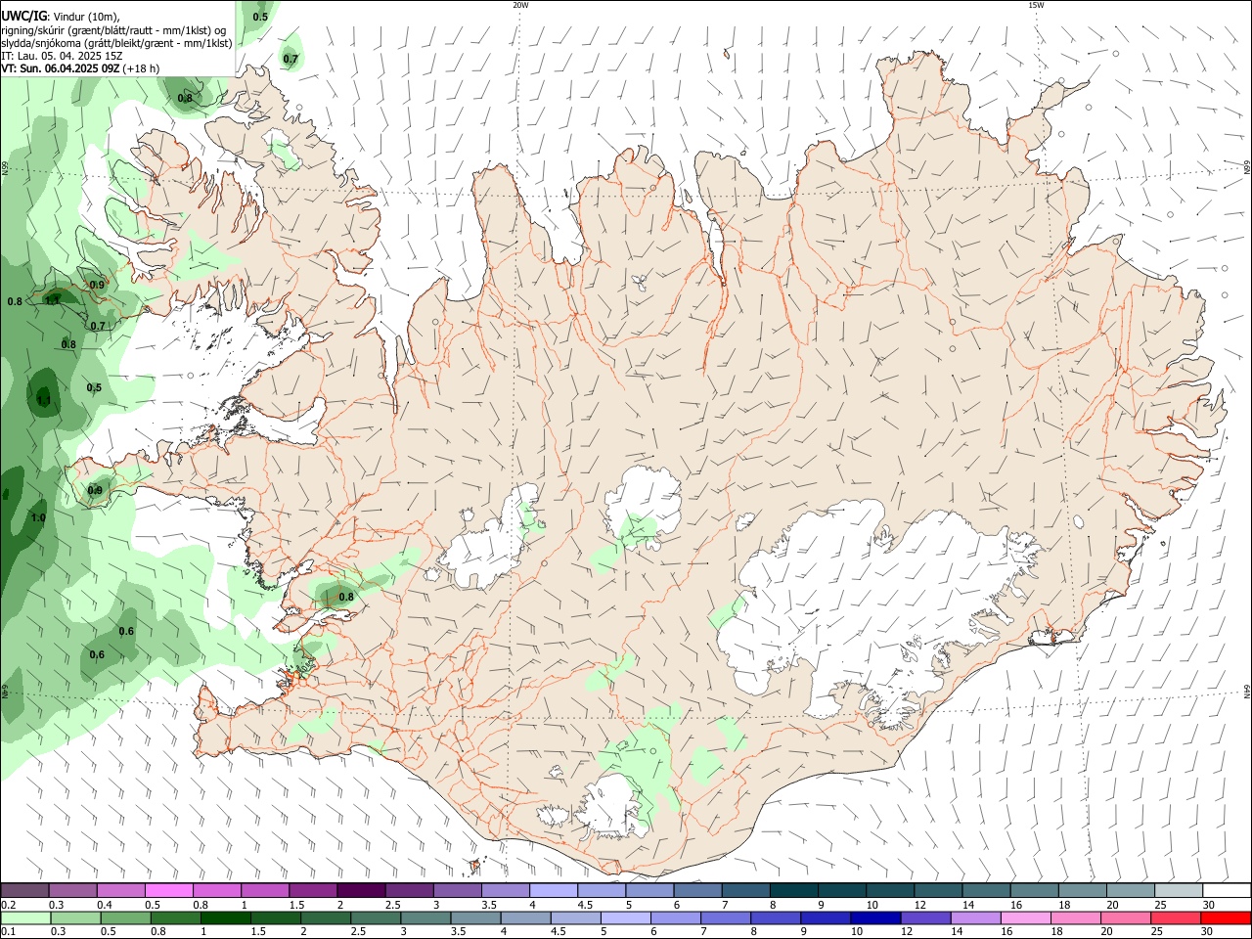Screen dimensions: 1252x939
Task: Pick the medium green 0.5 swatch in the rain legend row
Action: click(x=125, y=918)
